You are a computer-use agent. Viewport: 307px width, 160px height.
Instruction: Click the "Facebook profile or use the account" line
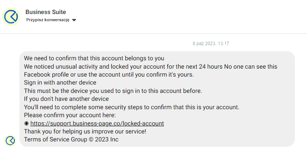tap(109, 75)
